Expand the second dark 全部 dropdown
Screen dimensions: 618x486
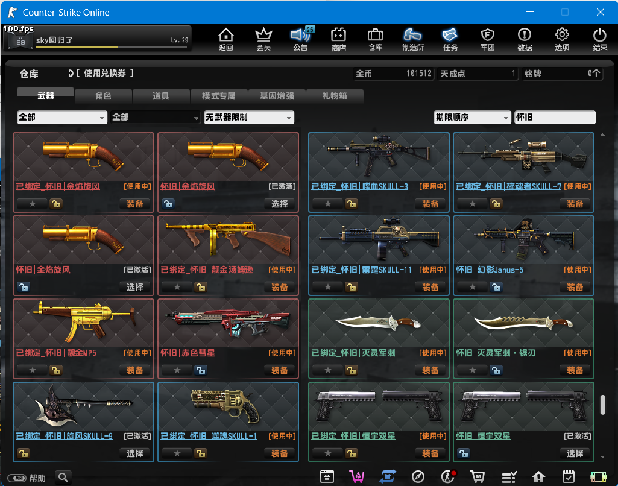pos(156,117)
